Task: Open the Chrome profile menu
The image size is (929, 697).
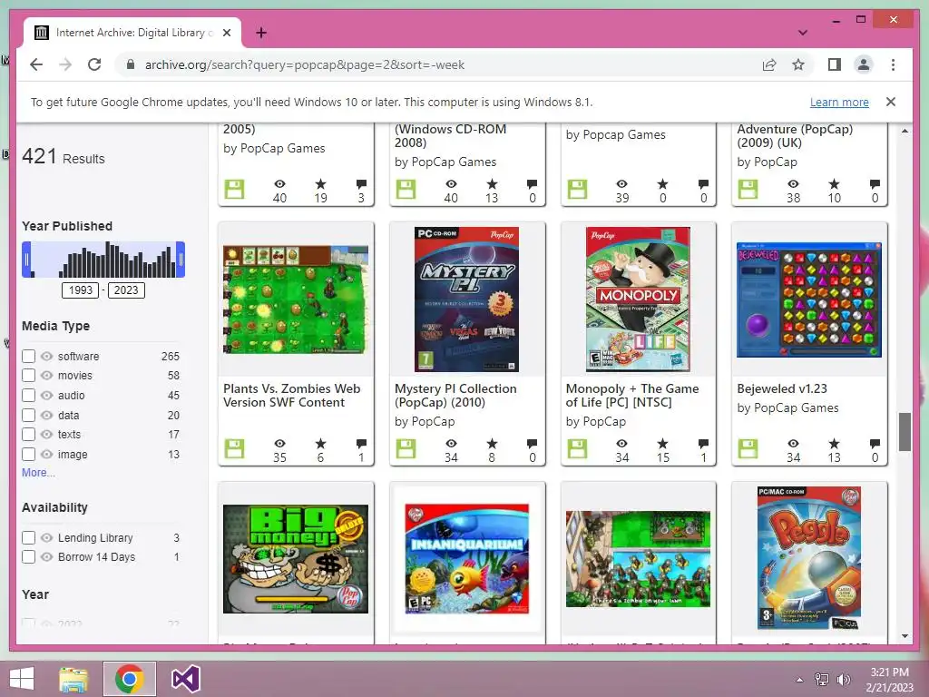Action: tap(864, 64)
